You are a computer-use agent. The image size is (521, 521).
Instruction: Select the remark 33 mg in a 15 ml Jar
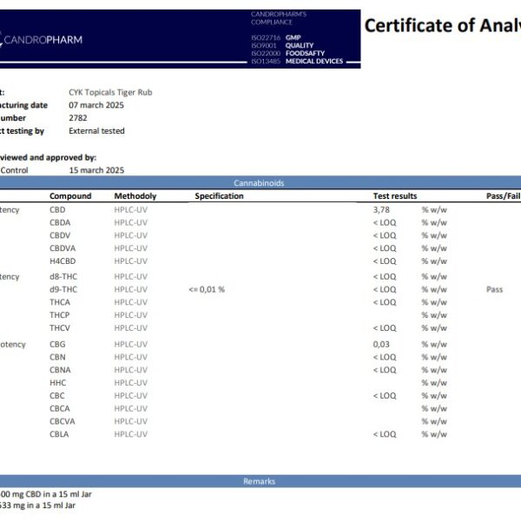(37, 505)
